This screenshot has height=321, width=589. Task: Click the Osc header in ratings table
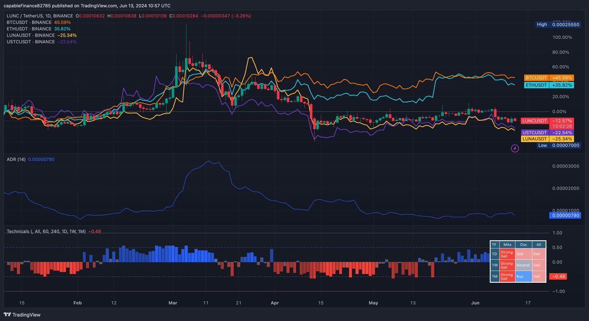coord(523,244)
